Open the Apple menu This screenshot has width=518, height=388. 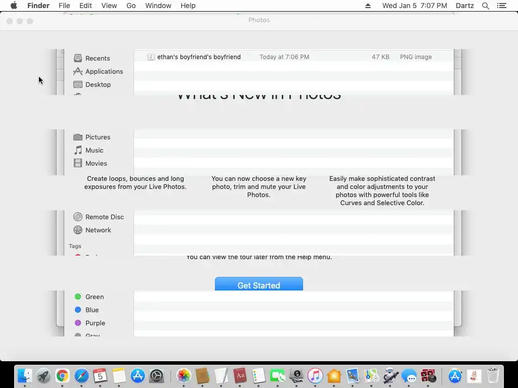14,6
